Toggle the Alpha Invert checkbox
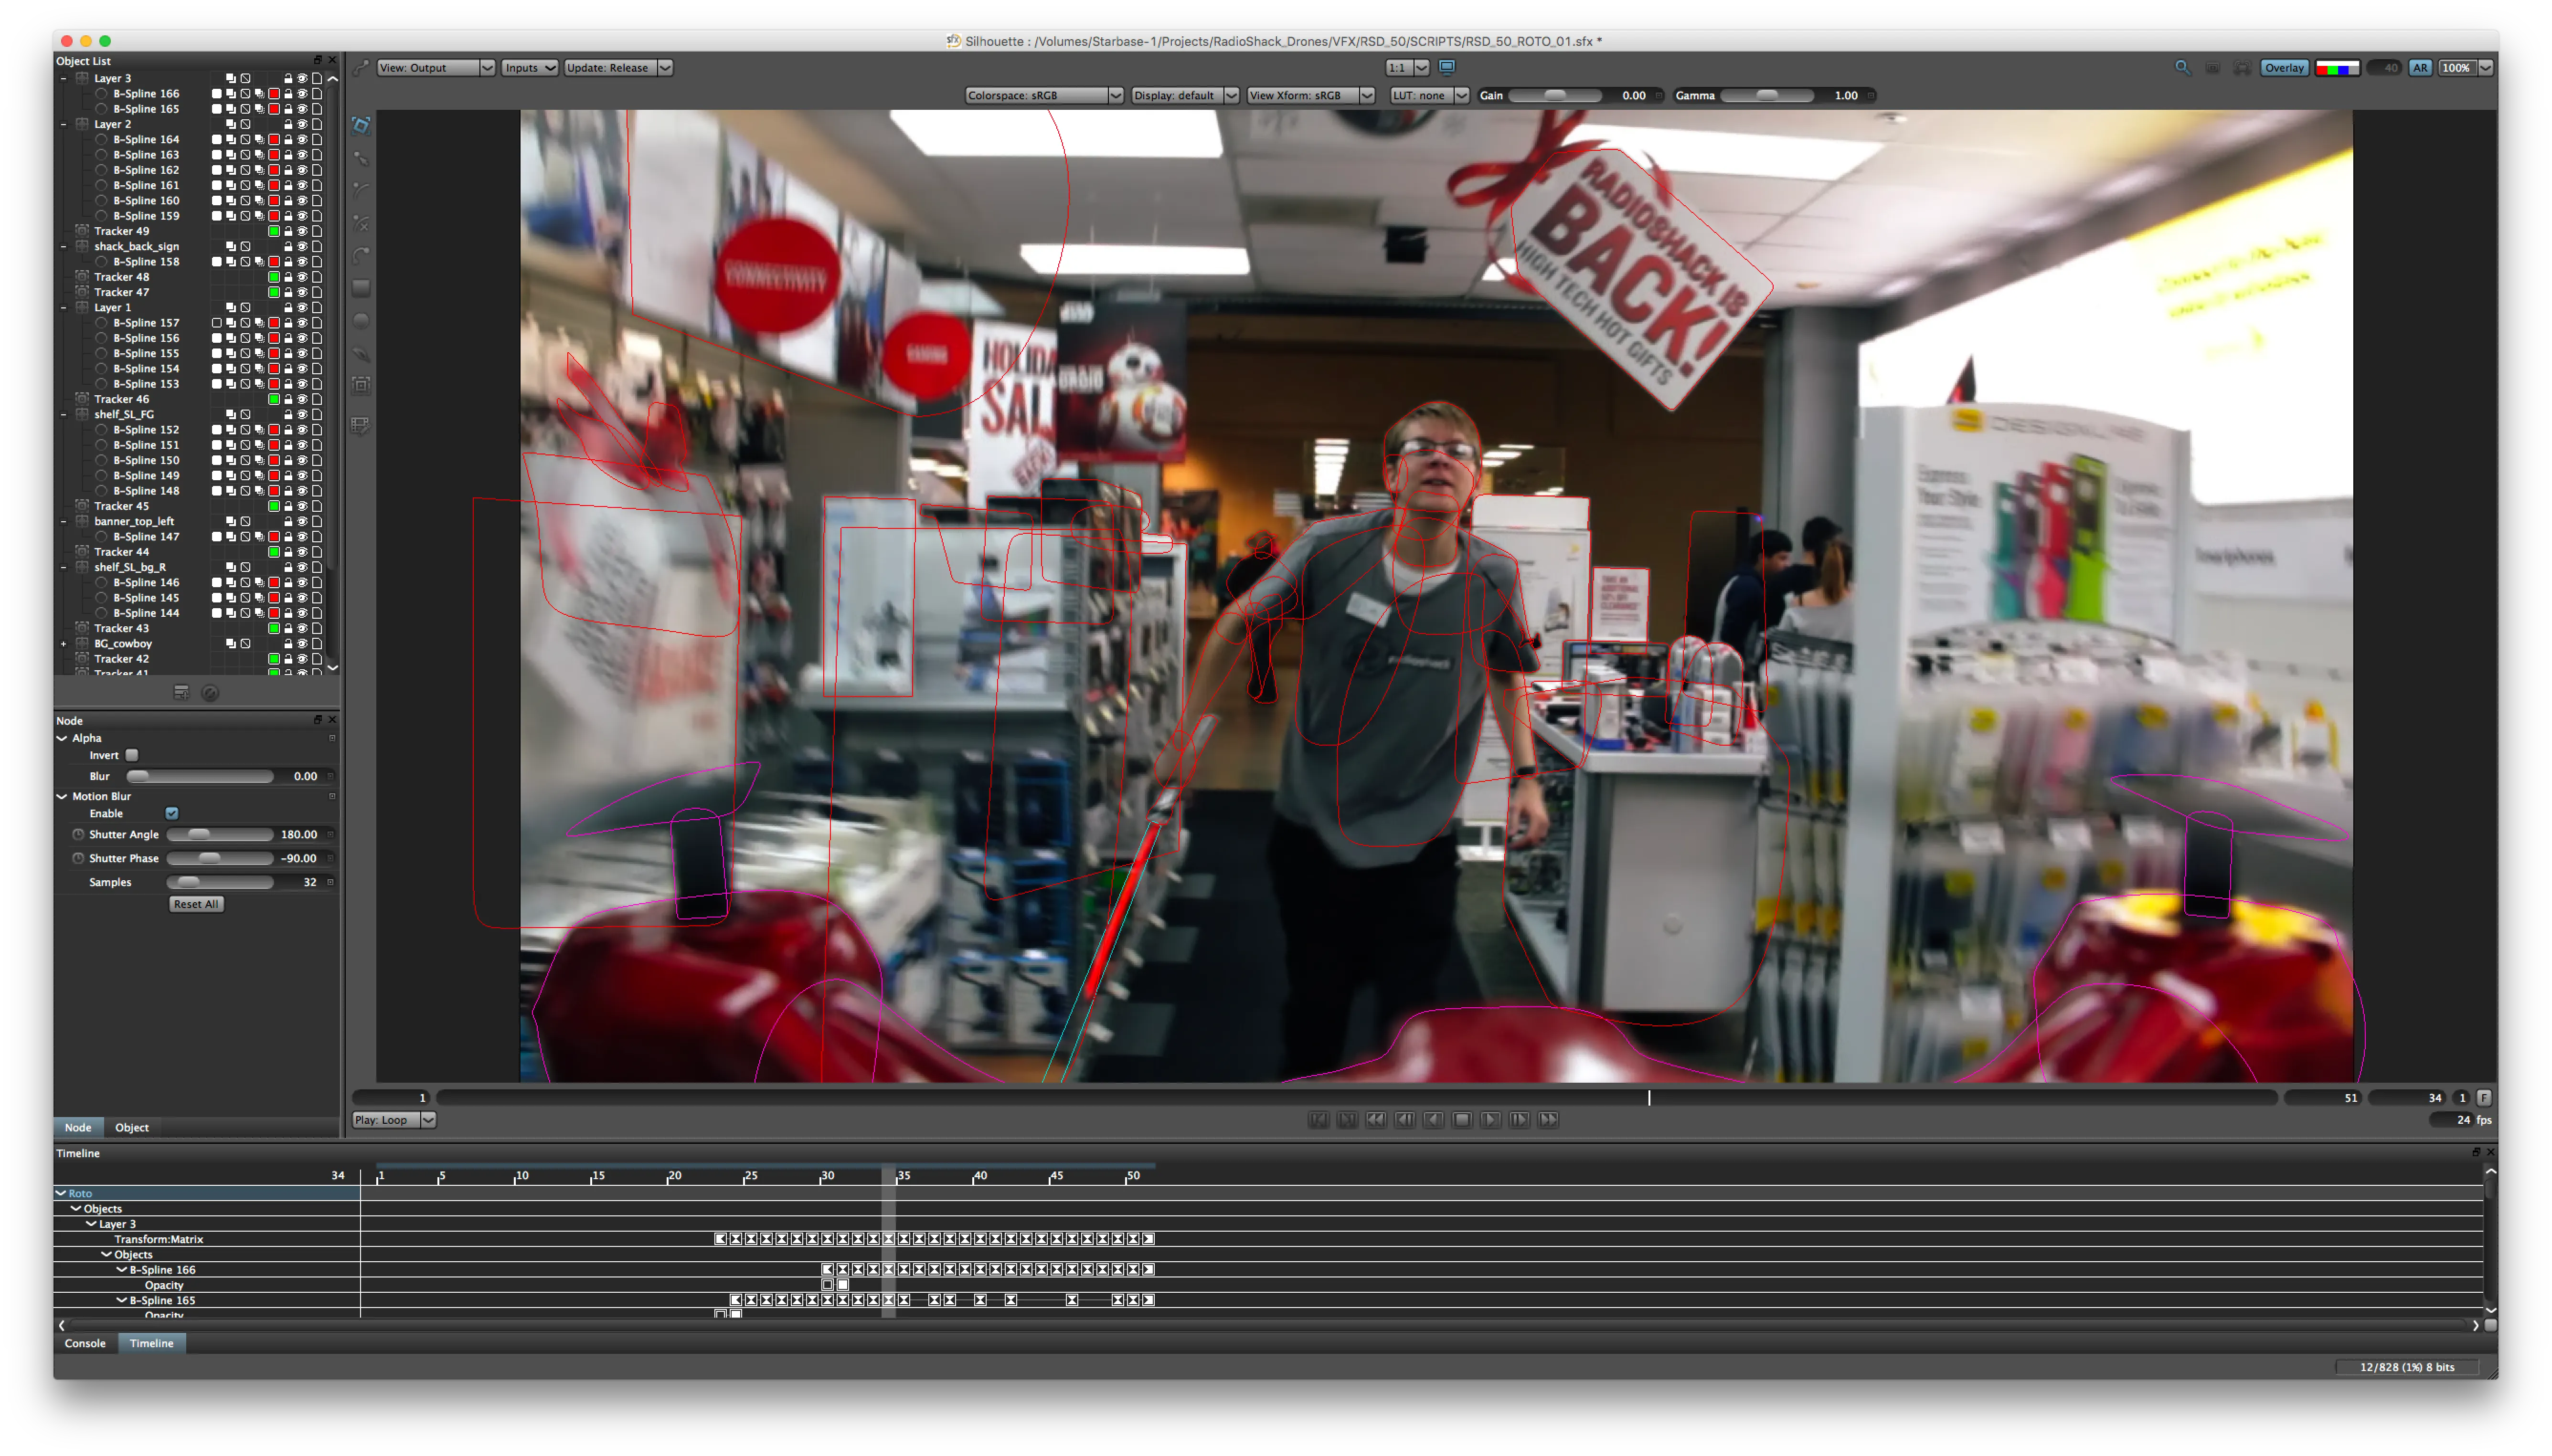The image size is (2552, 1456). [x=132, y=755]
